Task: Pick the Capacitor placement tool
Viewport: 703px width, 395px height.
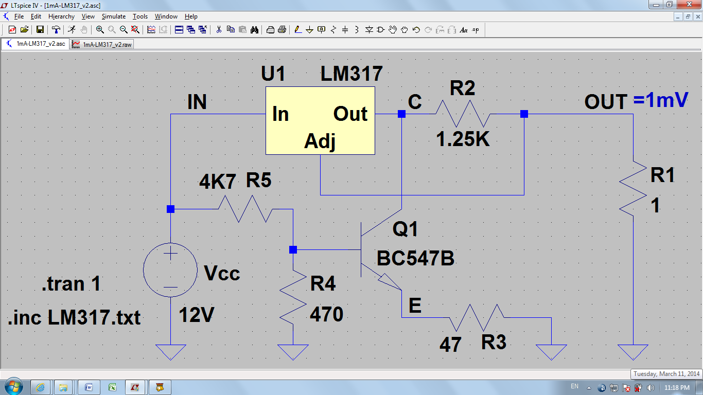Action: tap(345, 30)
